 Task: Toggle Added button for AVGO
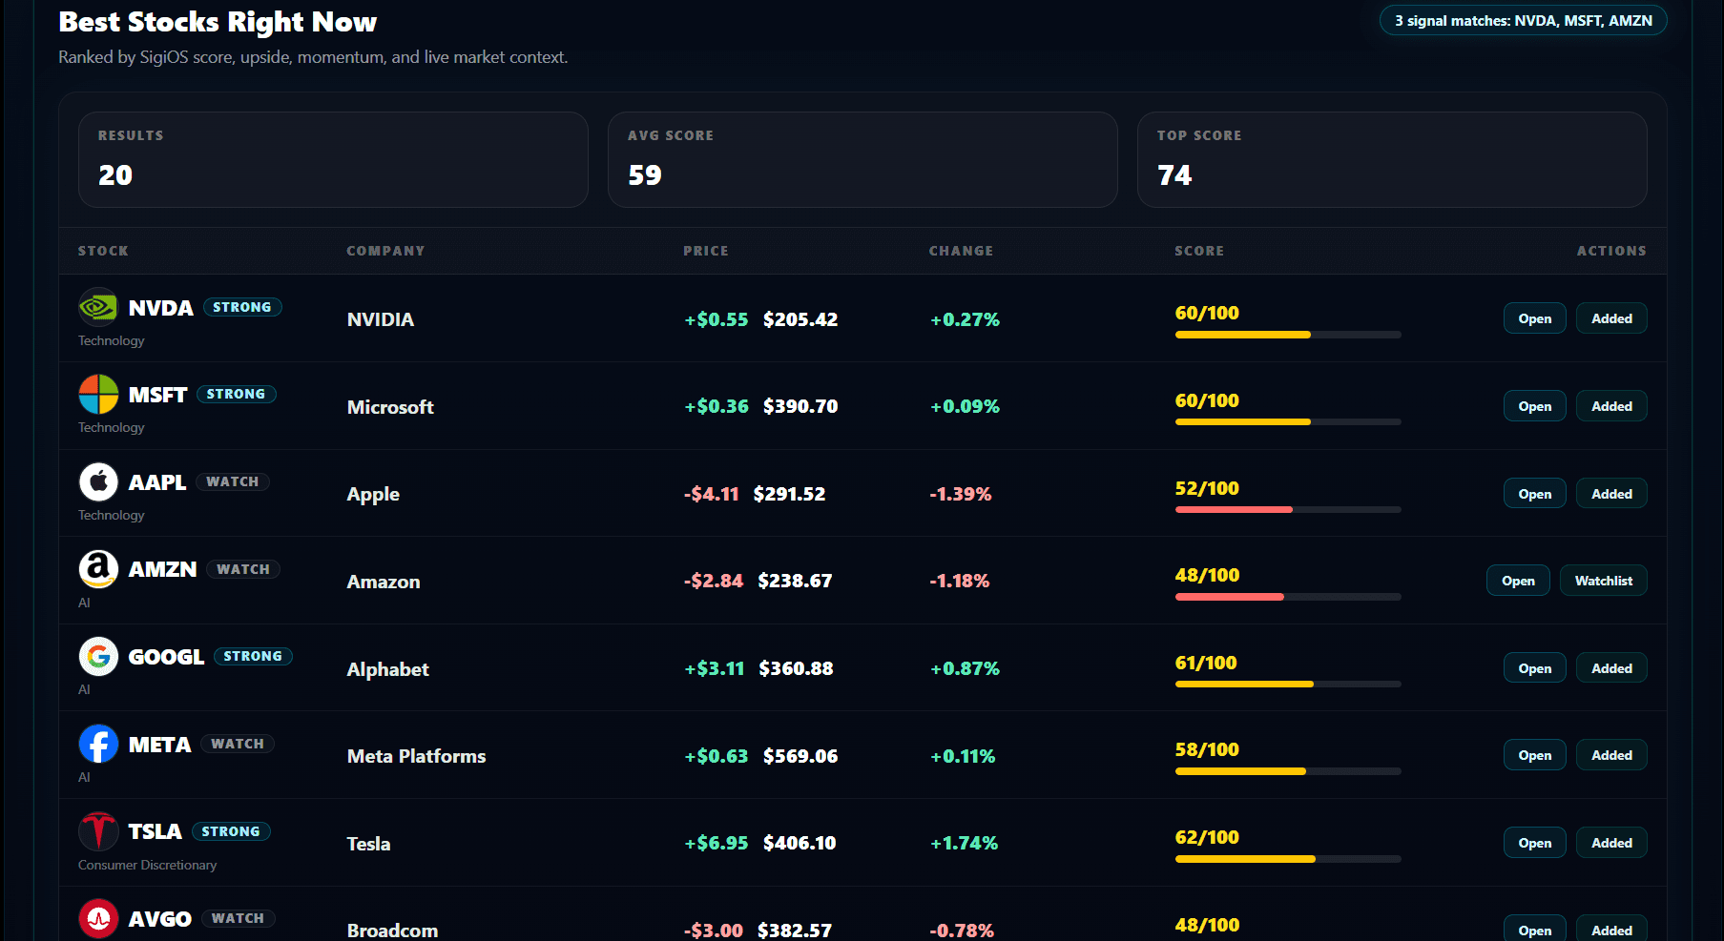click(1611, 930)
